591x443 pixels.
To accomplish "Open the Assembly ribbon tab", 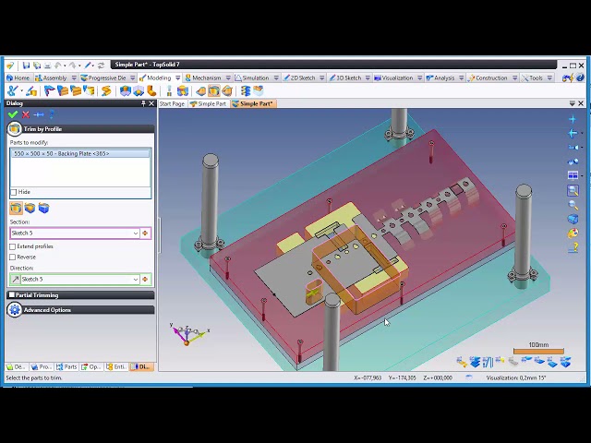I will coord(54,78).
